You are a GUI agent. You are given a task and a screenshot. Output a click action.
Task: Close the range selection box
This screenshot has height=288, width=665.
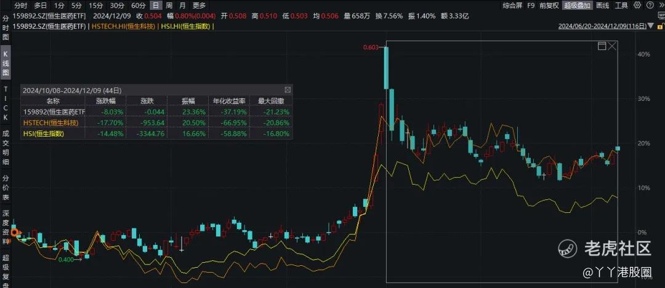pos(611,46)
